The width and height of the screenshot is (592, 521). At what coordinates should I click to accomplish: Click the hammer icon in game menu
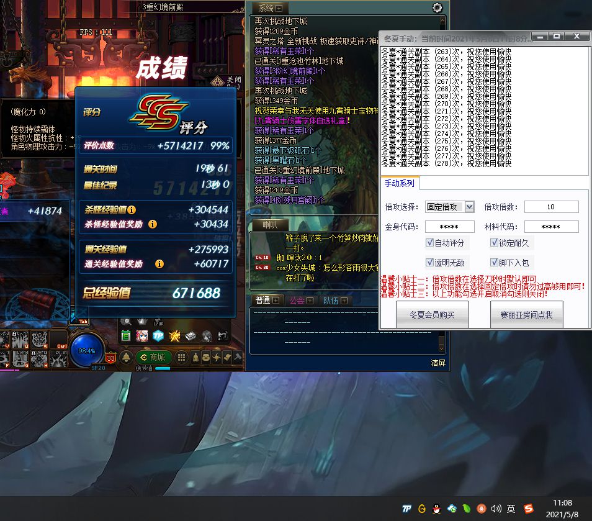pyautogui.click(x=238, y=358)
